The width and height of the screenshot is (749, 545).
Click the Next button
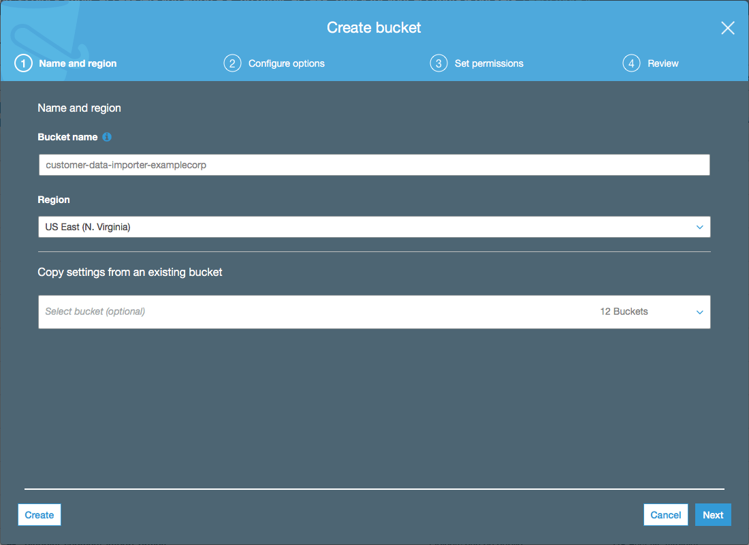tap(713, 514)
